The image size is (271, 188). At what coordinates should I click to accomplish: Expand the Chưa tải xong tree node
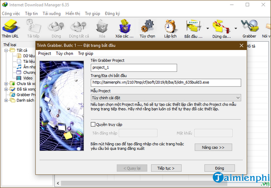pyautogui.click(x=6, y=83)
